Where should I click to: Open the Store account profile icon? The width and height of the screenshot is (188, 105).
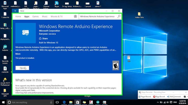75,16
